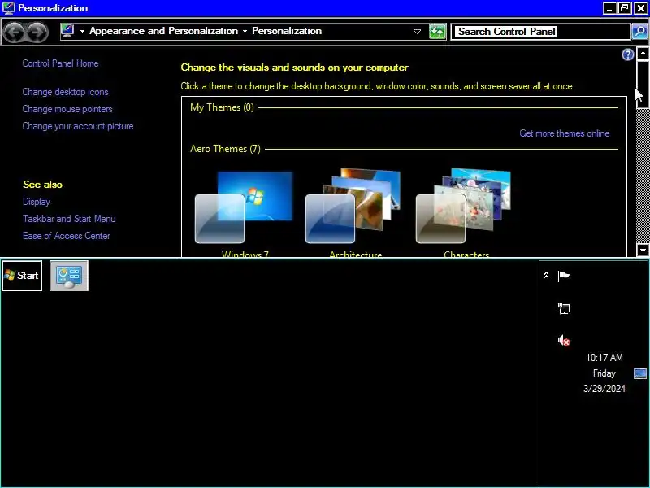Click the Personalization window title icon

[8, 7]
